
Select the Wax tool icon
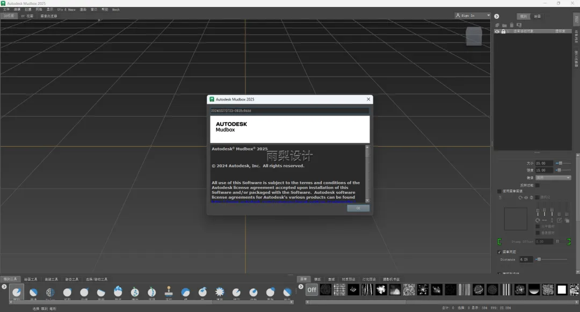(x=186, y=292)
